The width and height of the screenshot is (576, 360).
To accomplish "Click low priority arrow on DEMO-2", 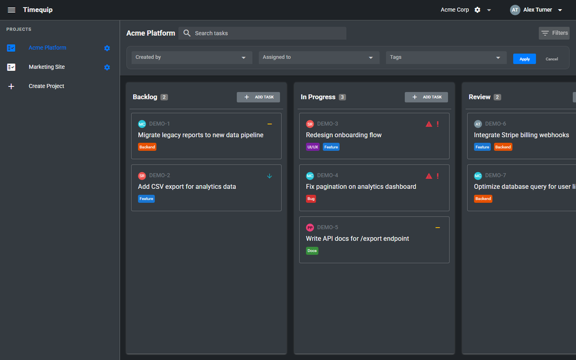I will [x=270, y=176].
